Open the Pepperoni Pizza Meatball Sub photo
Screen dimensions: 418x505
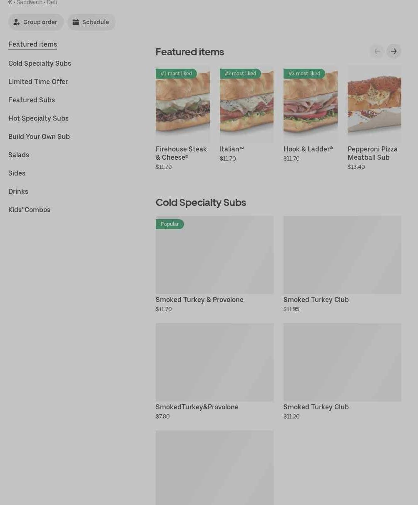pyautogui.click(x=374, y=104)
